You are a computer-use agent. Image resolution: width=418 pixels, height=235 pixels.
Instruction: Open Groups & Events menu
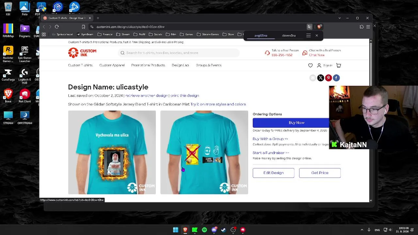[209, 65]
